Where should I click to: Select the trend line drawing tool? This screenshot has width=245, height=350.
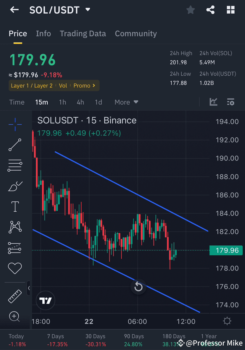[x=15, y=145]
